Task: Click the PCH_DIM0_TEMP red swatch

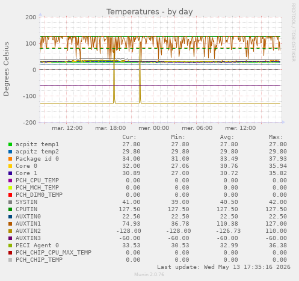Action: (10, 195)
